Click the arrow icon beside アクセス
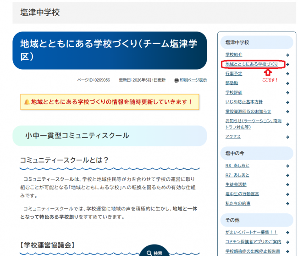Screen dimensions: 298x256 (287, 137)
